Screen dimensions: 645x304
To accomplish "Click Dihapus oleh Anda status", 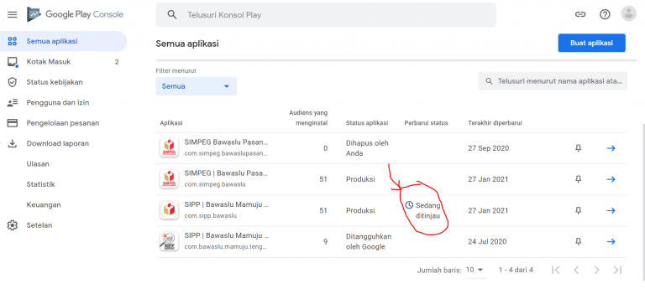I will (x=367, y=148).
